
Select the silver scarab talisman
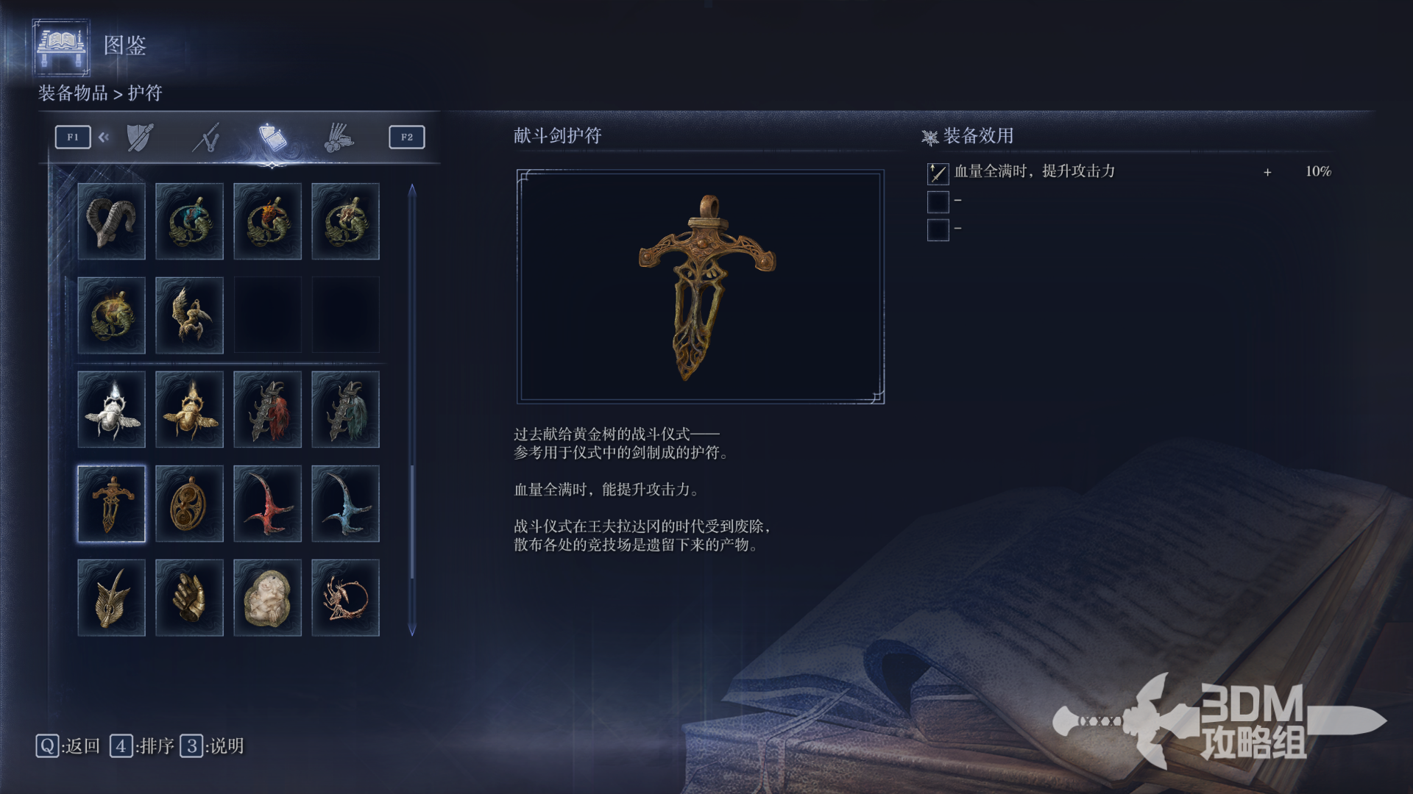pyautogui.click(x=111, y=409)
